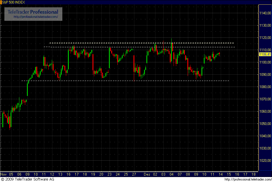The height and width of the screenshot is (182, 272).
Task: Select the date 18 at axis far right
Action: coord(254,174)
